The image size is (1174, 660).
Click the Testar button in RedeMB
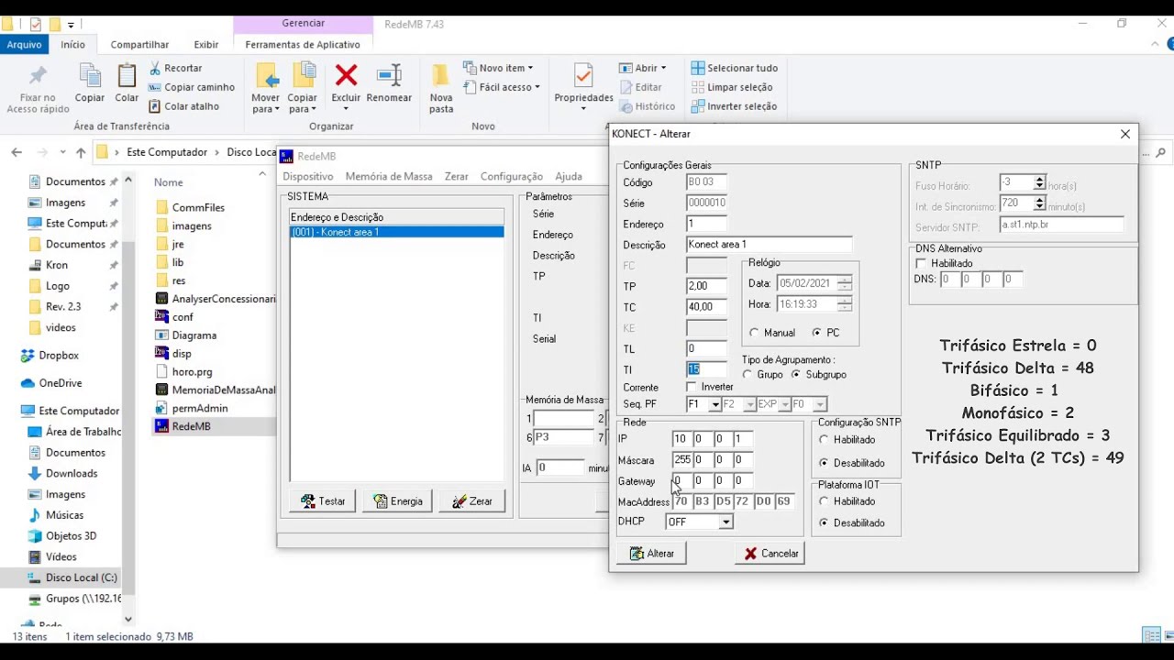pyautogui.click(x=322, y=501)
